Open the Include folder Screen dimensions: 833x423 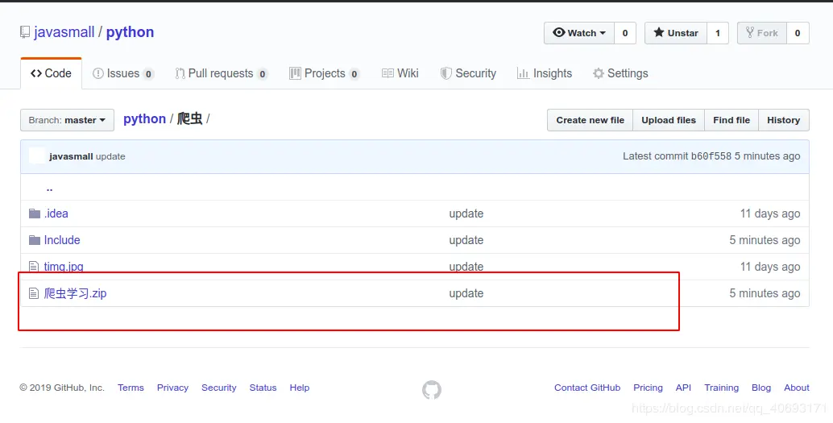point(62,240)
